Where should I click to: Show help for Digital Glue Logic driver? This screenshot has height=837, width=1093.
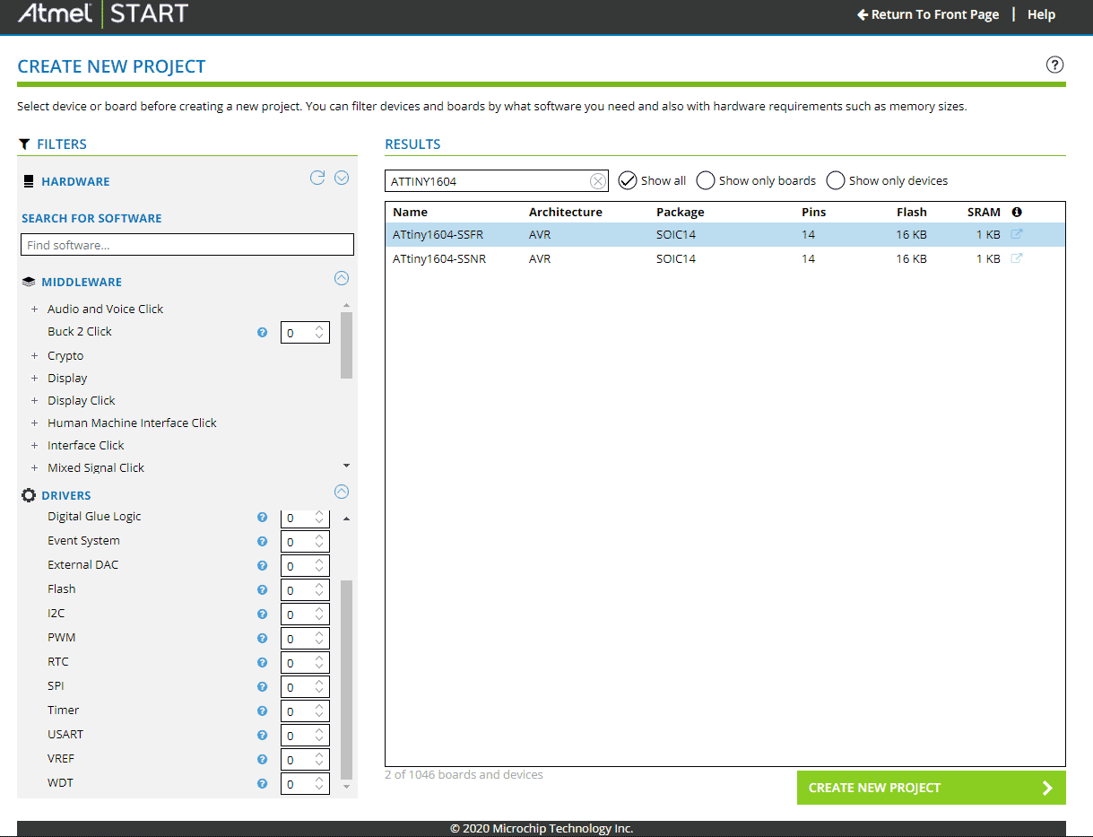click(263, 517)
